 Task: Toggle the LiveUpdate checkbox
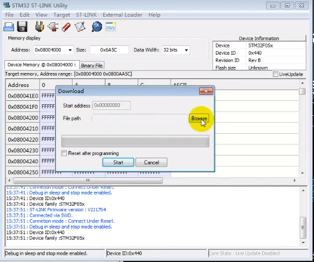click(276, 74)
